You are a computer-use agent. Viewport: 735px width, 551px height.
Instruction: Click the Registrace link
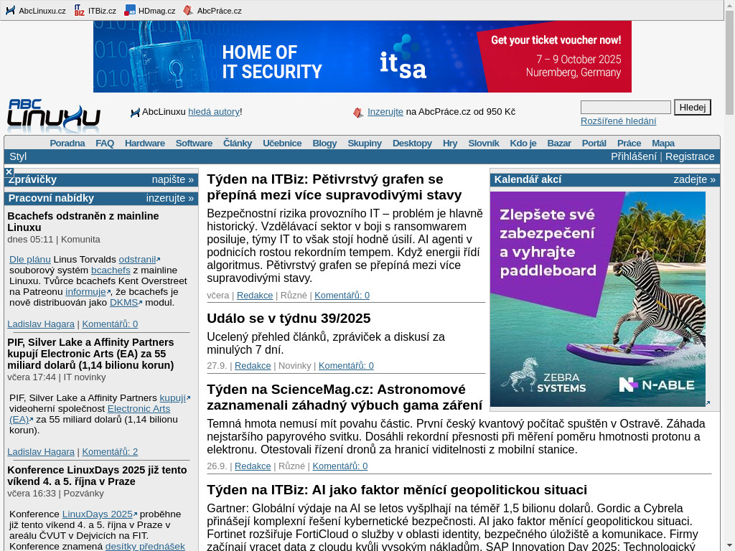point(690,156)
